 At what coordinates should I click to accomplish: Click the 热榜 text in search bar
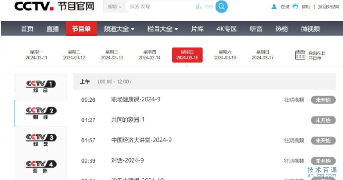(x=209, y=7)
